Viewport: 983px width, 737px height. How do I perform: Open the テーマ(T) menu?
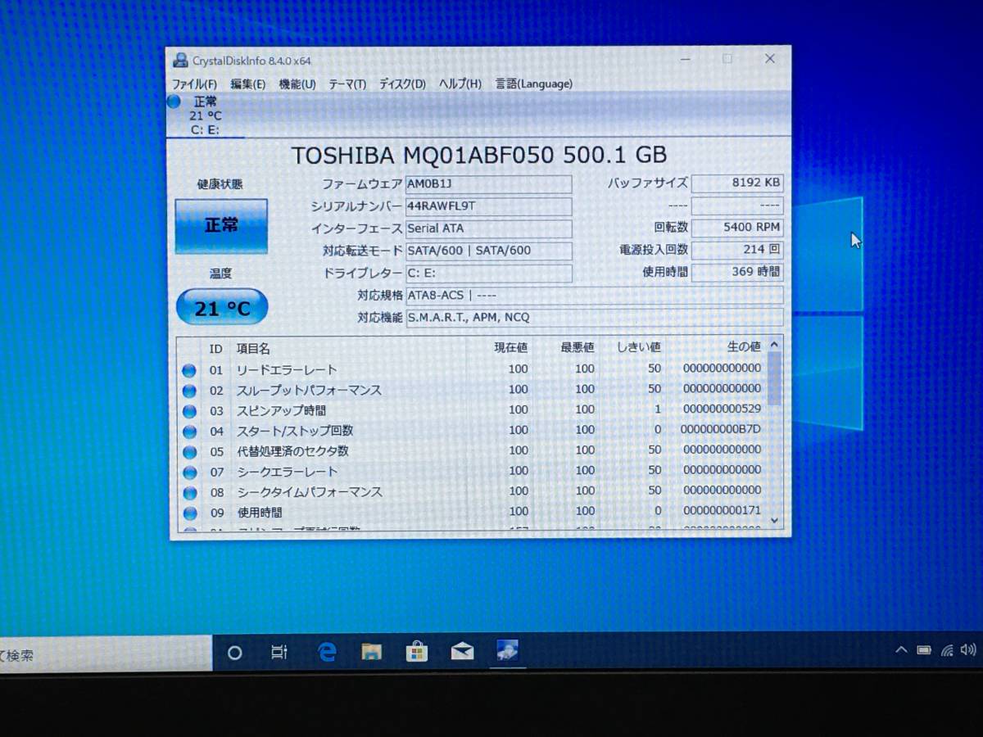point(347,84)
